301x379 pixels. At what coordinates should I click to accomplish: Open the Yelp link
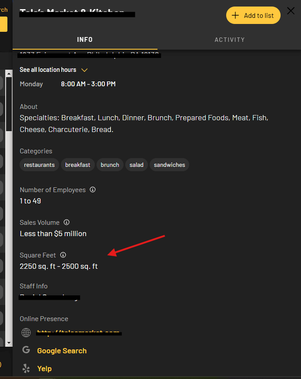coord(44,369)
